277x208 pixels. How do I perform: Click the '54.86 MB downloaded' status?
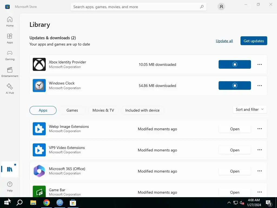coord(157,86)
